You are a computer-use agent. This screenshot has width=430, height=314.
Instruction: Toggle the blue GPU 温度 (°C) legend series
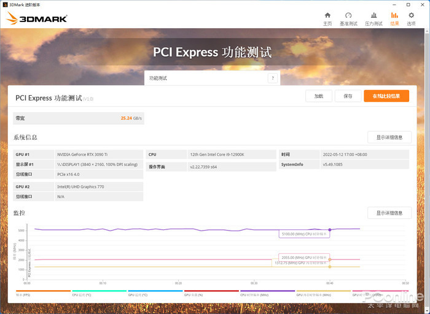tap(155, 293)
